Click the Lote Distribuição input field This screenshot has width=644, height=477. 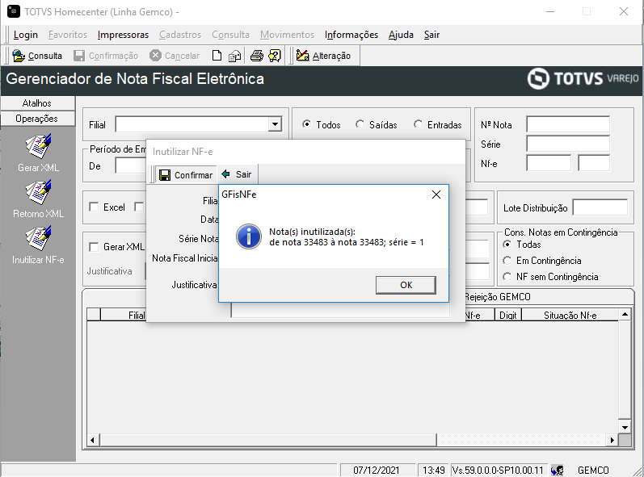(x=600, y=207)
